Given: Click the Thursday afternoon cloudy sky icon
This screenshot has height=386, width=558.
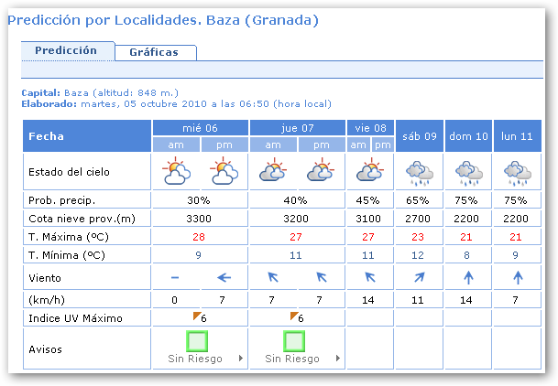Looking at the screenshot, I should coord(321,171).
